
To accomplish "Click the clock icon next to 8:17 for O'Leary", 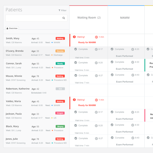I will tap(96, 49).
